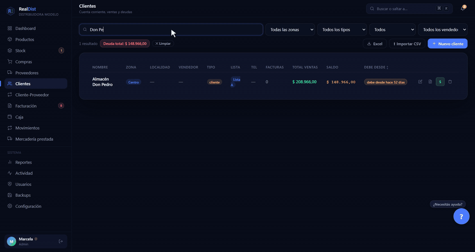The height and width of the screenshot is (252, 475).
Task: Create a client with Nuevo cliente
Action: coord(448,43)
